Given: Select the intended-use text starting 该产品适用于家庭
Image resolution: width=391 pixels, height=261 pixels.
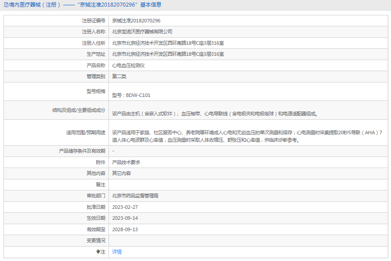Looking at the screenshot, I should [x=247, y=136].
